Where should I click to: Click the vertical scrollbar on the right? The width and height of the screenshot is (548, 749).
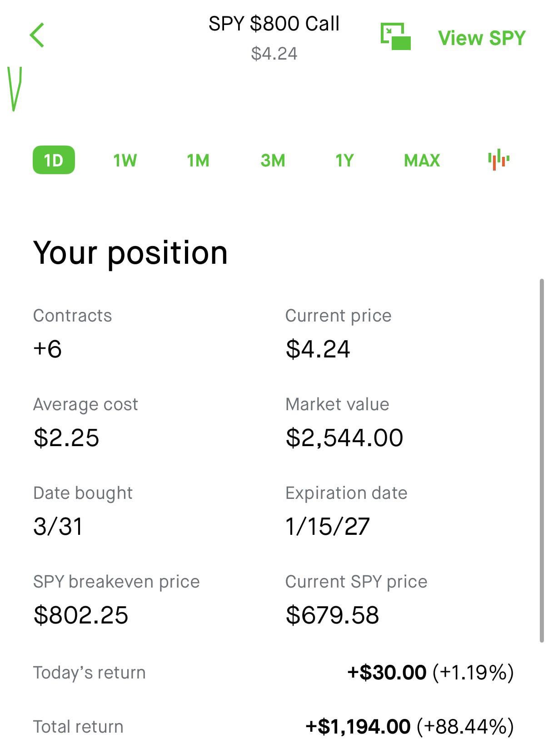[541, 459]
